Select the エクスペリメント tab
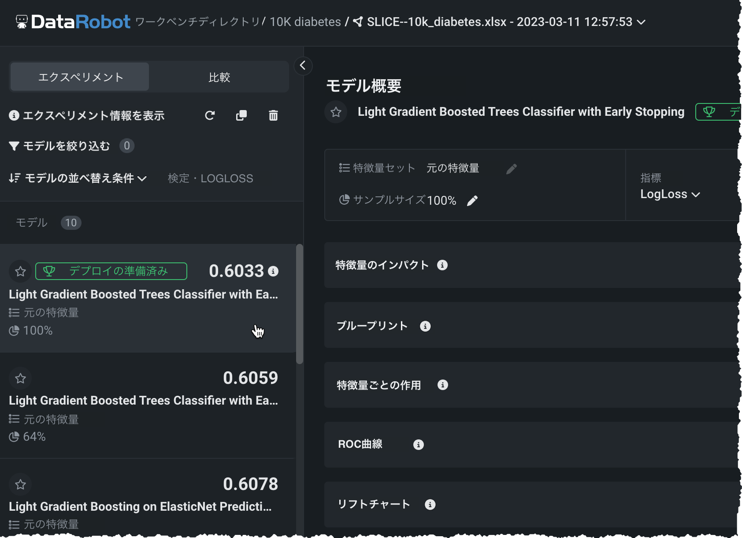This screenshot has height=538, width=742. (x=80, y=77)
